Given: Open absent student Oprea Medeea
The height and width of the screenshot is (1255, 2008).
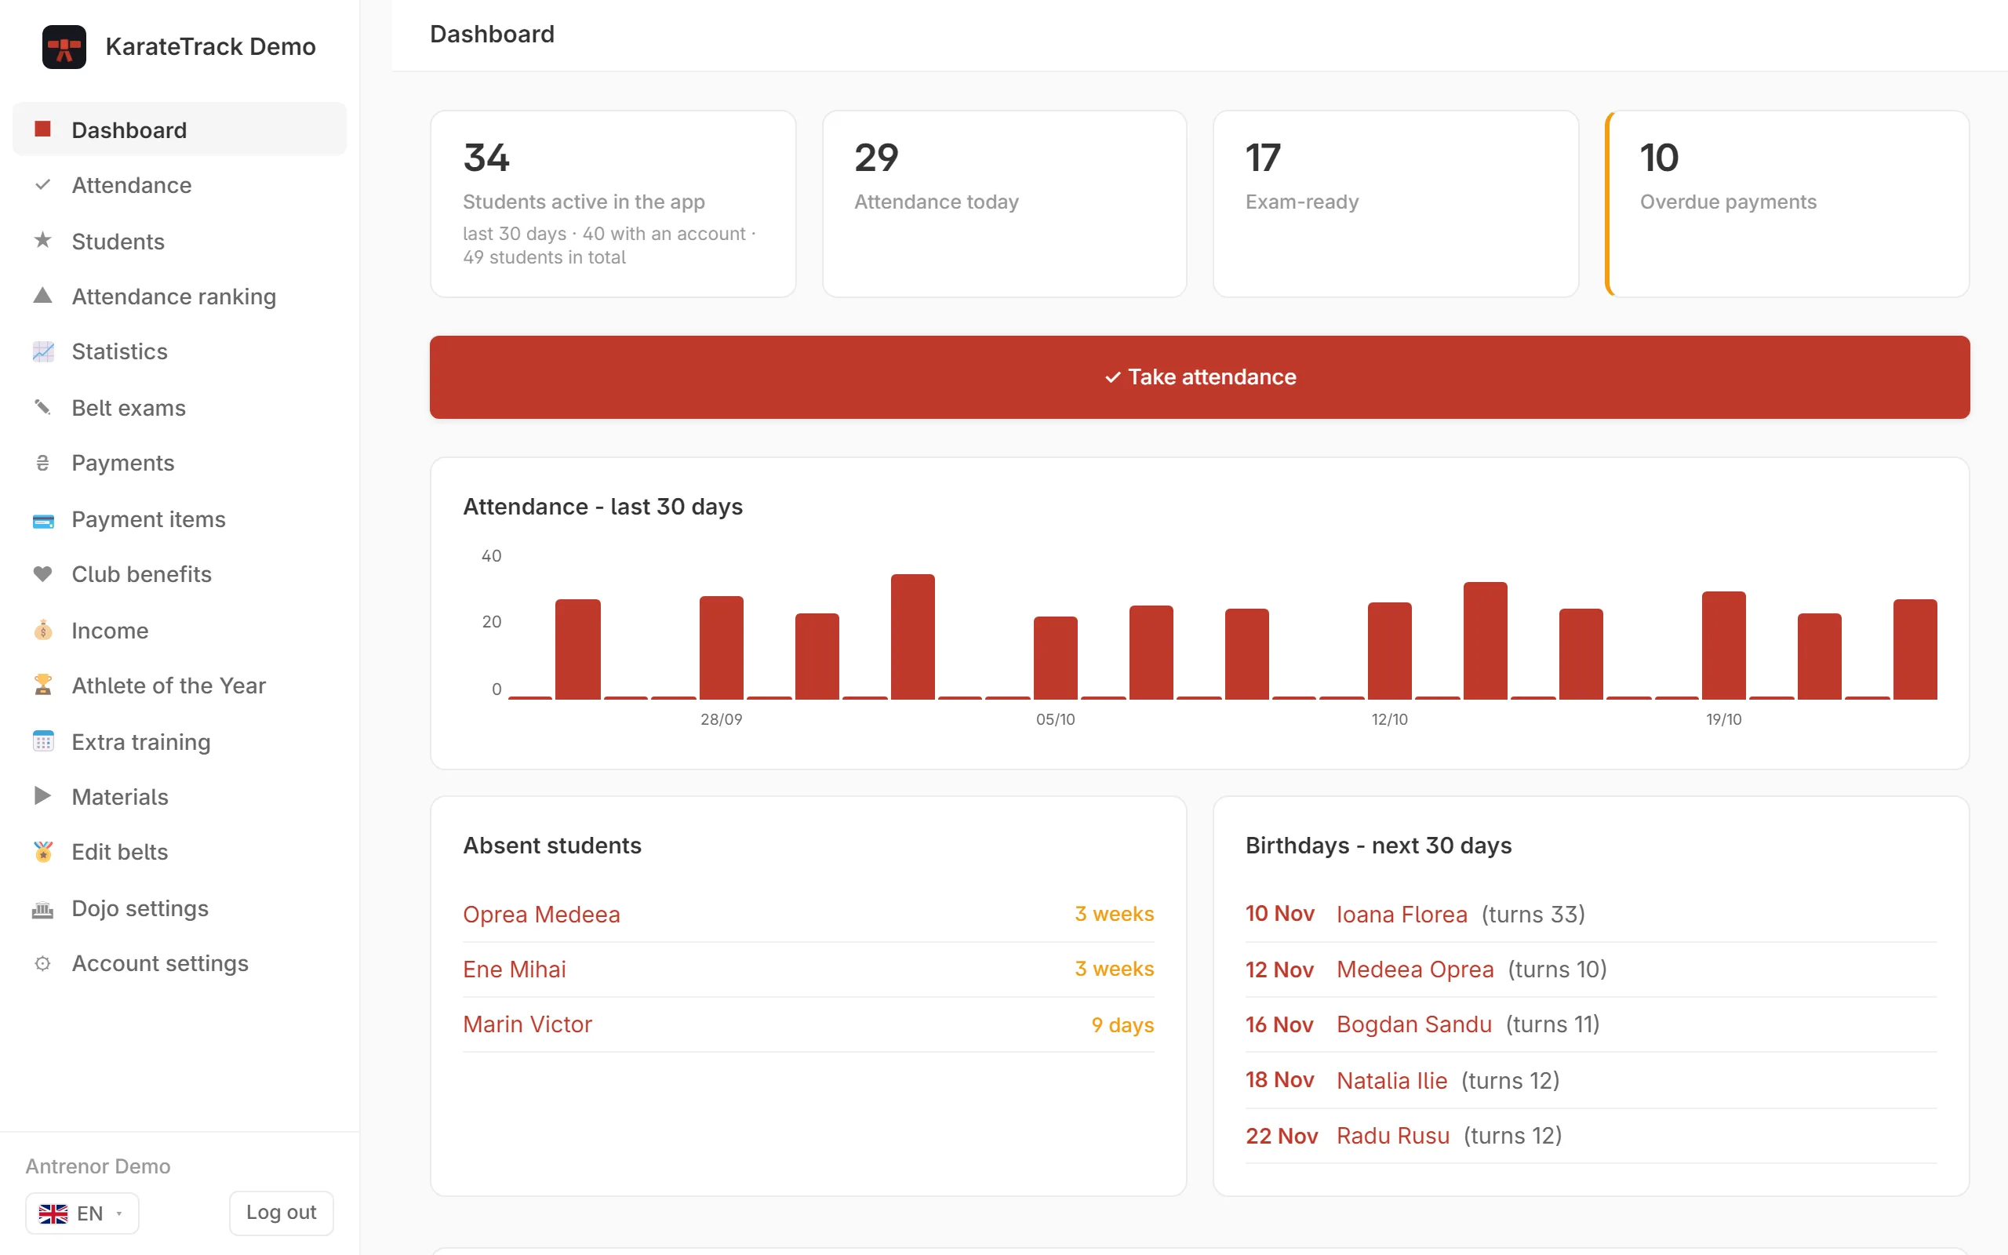Looking at the screenshot, I should pyautogui.click(x=541, y=914).
